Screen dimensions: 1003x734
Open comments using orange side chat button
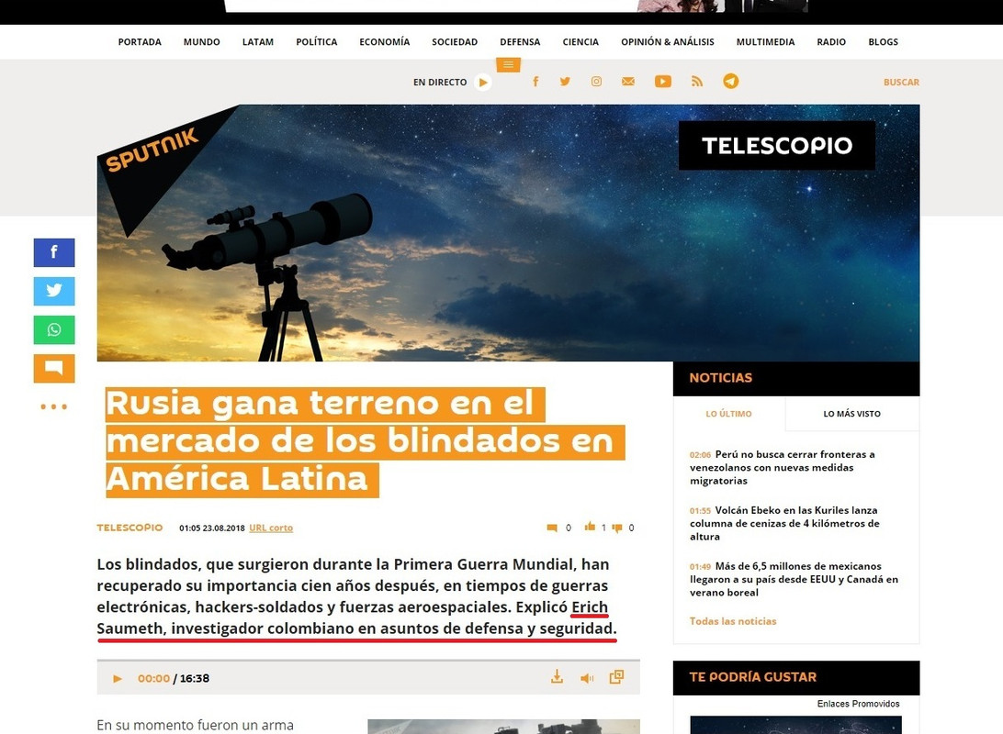point(53,368)
